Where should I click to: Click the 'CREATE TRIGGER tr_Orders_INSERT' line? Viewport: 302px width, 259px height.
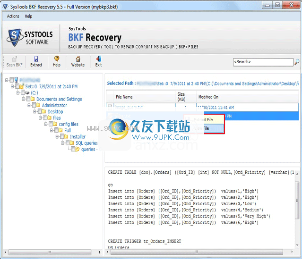[x=145, y=241]
